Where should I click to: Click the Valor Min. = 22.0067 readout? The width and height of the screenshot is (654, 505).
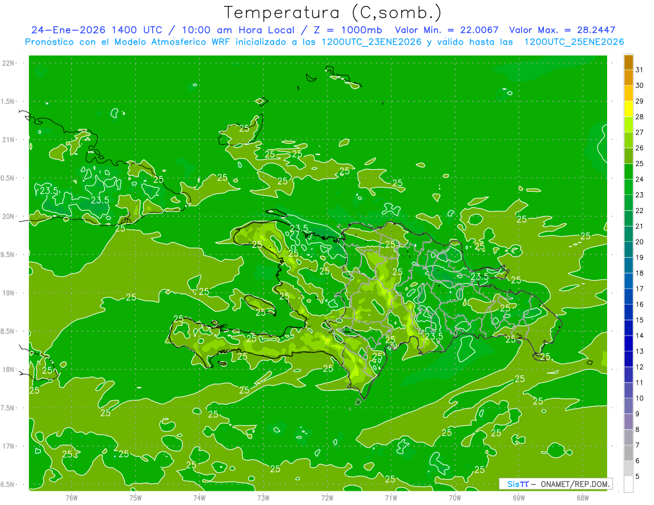(447, 30)
